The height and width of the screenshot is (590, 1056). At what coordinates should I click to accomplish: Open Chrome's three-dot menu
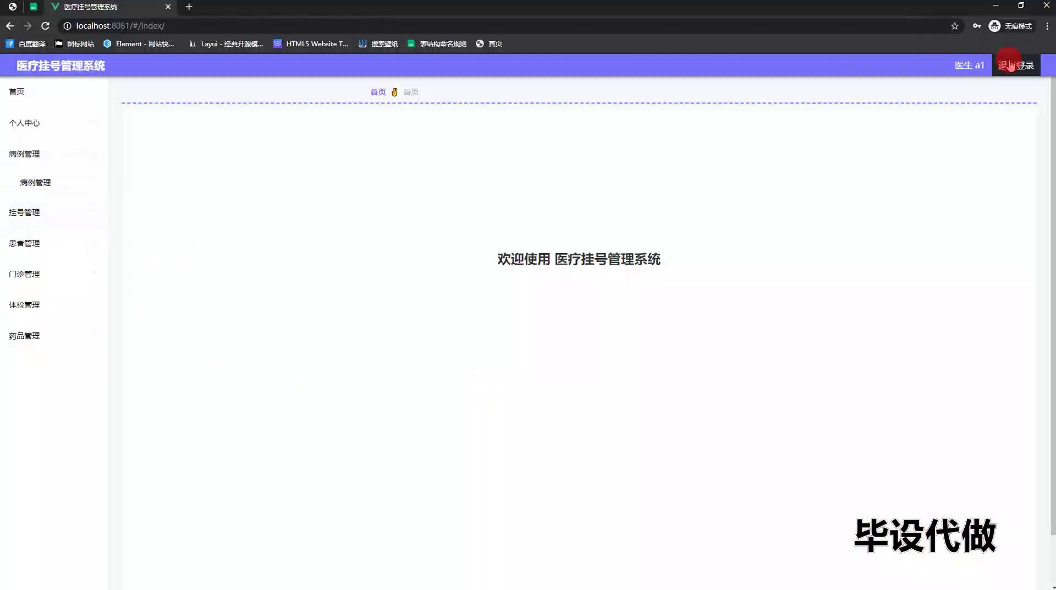(1047, 26)
